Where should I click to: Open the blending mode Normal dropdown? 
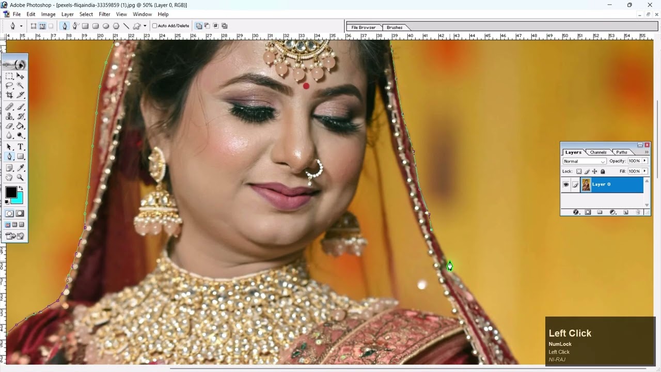[x=585, y=161]
